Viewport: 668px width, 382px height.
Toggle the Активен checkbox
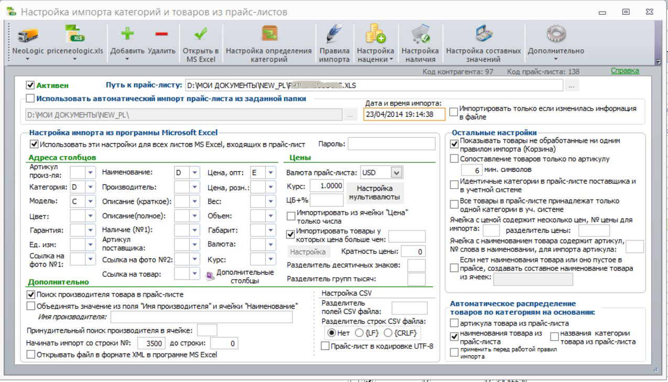point(30,85)
